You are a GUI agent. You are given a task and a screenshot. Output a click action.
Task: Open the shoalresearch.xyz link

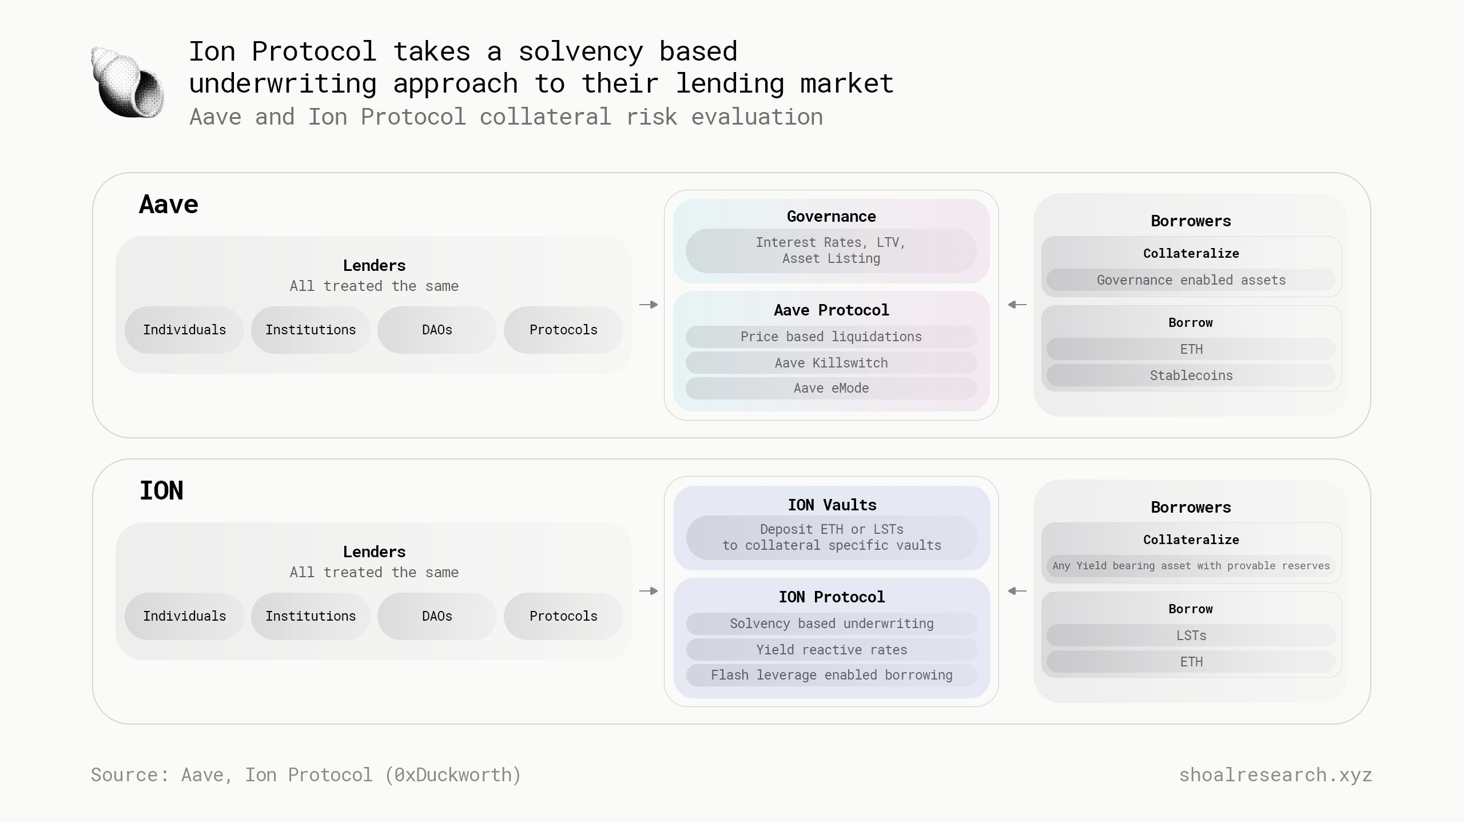[x=1275, y=775]
